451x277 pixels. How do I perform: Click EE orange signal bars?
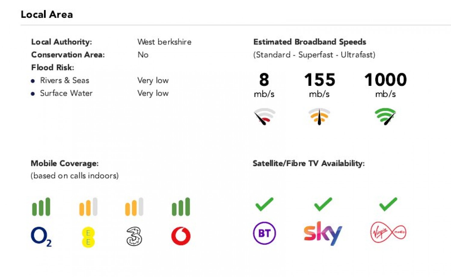(x=88, y=207)
